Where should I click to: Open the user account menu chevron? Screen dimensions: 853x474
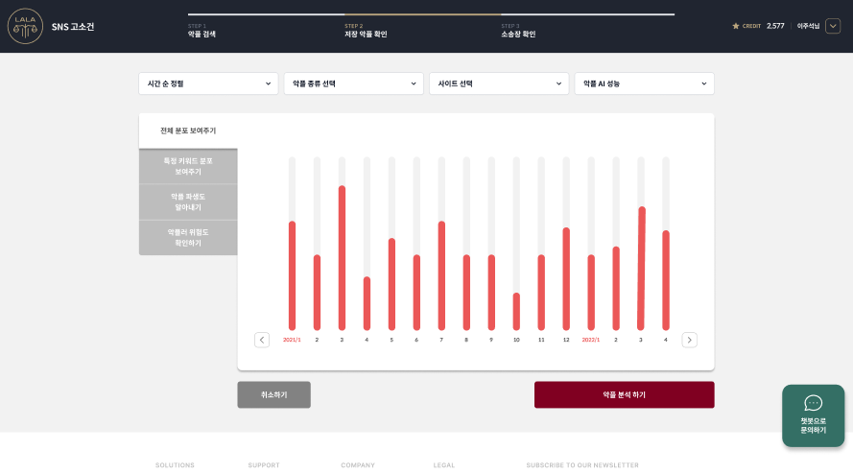click(x=832, y=26)
